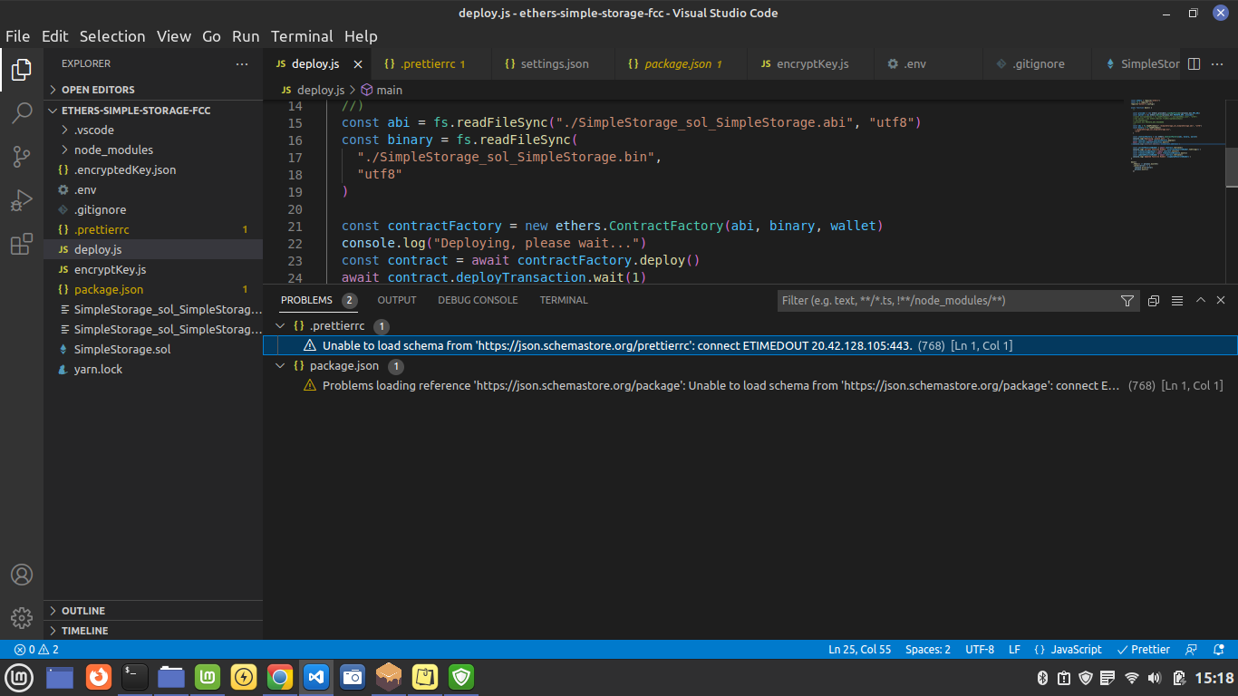Click main breadcrumb symbol
Viewport: 1238px width, 696px height.
(382, 90)
